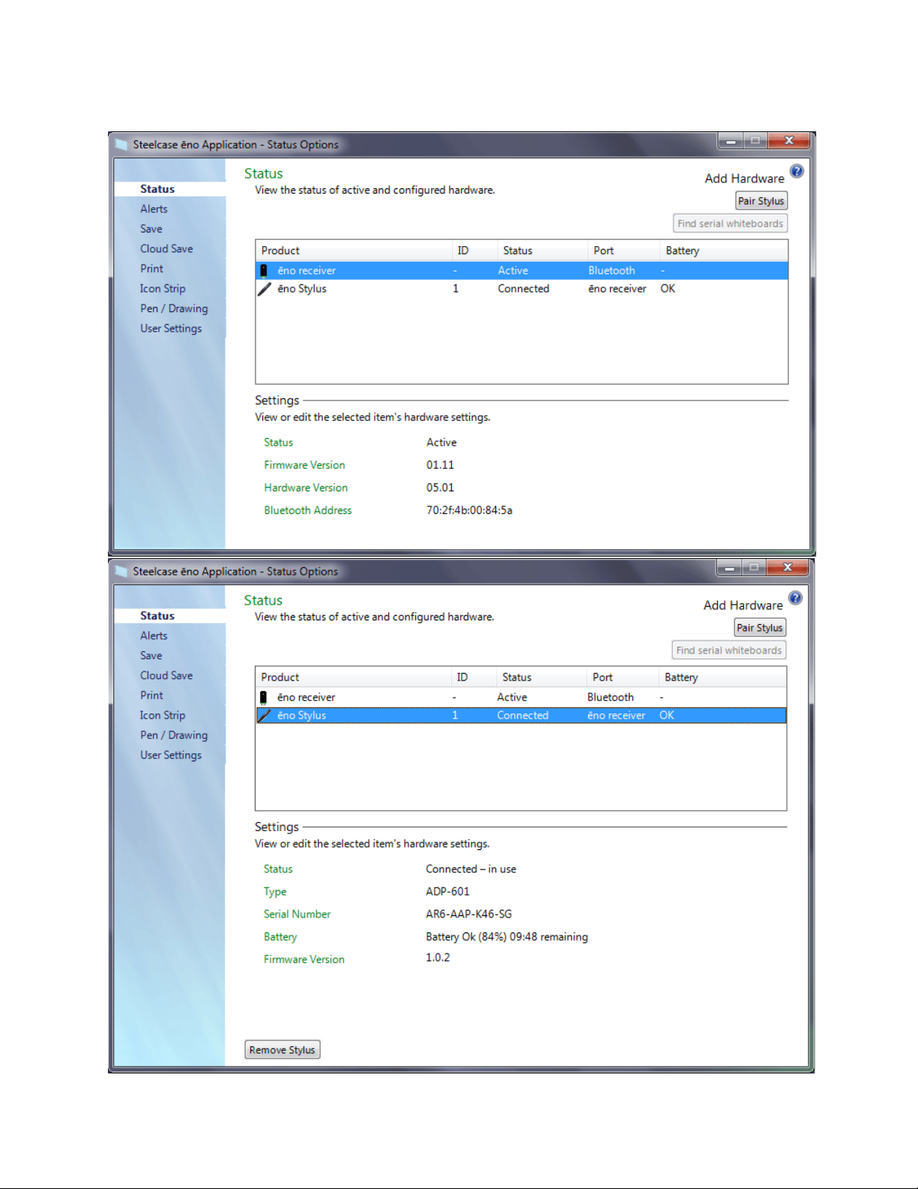Go to Print options in top window sidebar
Viewport: 918px width, 1189px height.
151,269
